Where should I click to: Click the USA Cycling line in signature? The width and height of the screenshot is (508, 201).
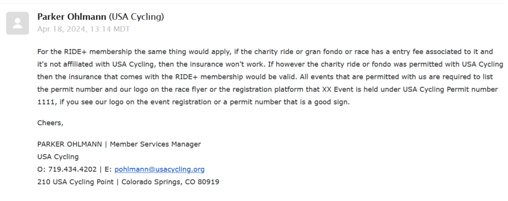pyautogui.click(x=58, y=157)
